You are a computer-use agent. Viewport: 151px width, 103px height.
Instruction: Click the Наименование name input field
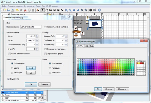coord(31,27)
